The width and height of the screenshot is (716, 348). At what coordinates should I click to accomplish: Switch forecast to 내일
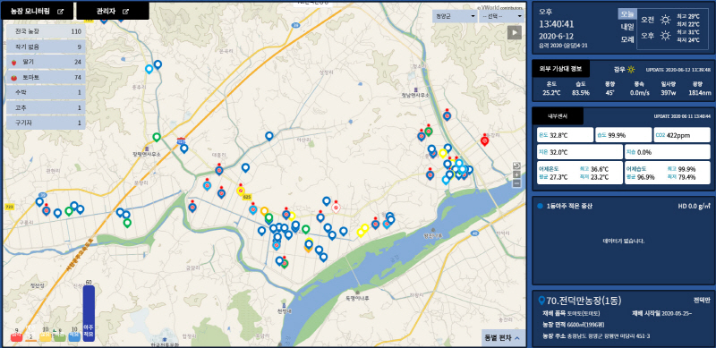[x=627, y=27]
